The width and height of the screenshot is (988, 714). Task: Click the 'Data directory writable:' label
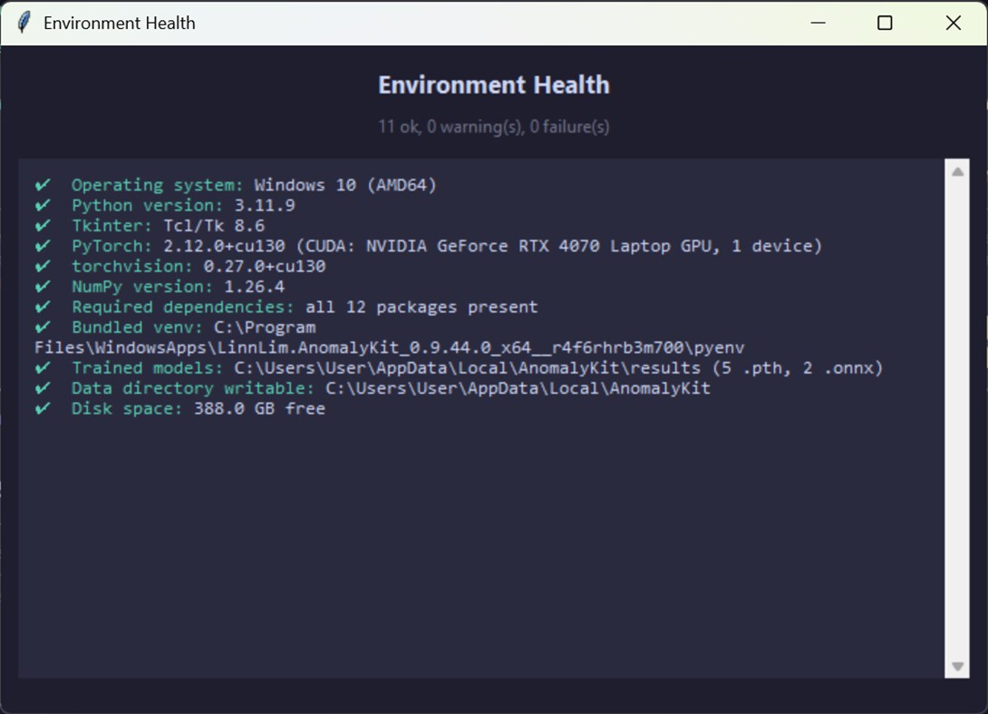pos(193,388)
